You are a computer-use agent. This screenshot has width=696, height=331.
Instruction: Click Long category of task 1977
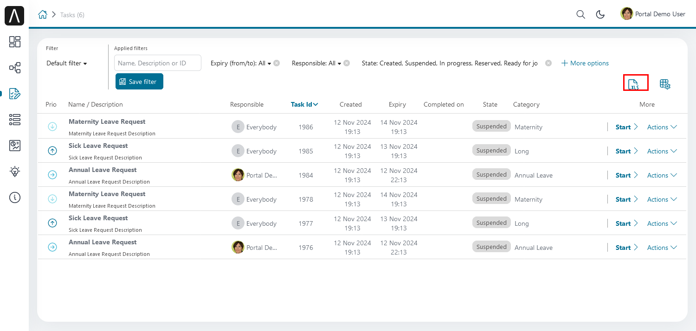[522, 223]
